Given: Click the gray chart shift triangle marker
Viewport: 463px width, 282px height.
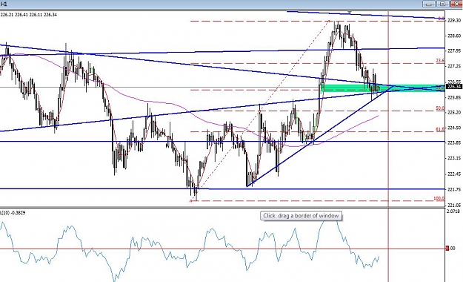Looking at the screenshot, I should click(350, 12).
